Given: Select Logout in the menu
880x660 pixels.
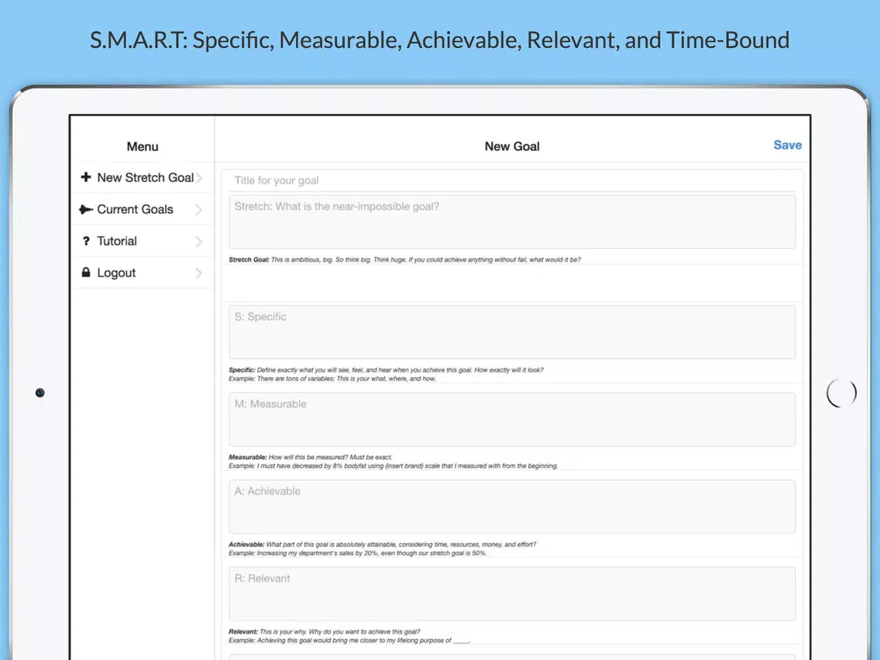Looking at the screenshot, I should [143, 273].
